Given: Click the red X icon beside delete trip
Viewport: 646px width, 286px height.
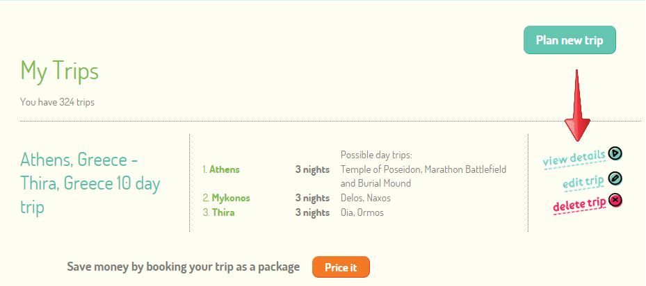Looking at the screenshot, I should click(x=615, y=201).
